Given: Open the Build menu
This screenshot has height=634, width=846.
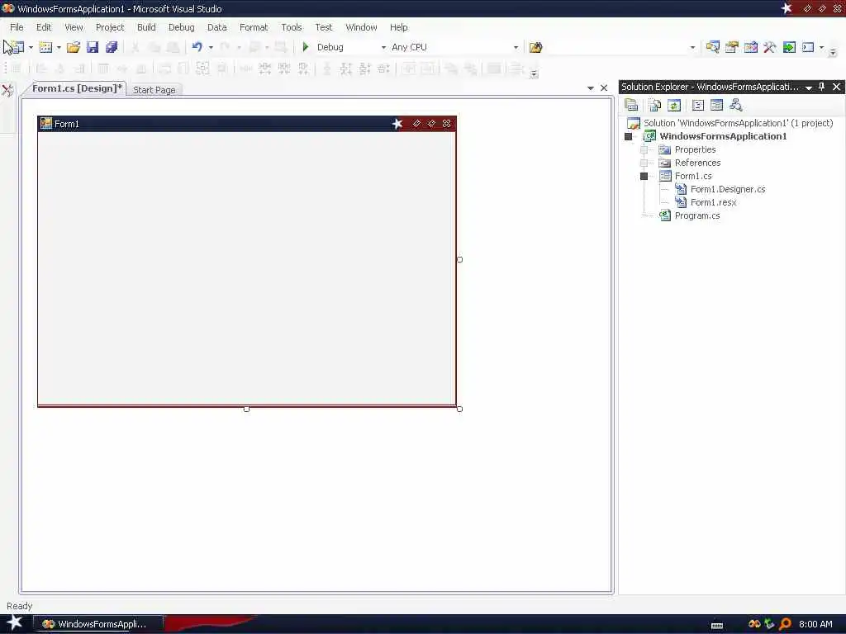Looking at the screenshot, I should (x=146, y=27).
